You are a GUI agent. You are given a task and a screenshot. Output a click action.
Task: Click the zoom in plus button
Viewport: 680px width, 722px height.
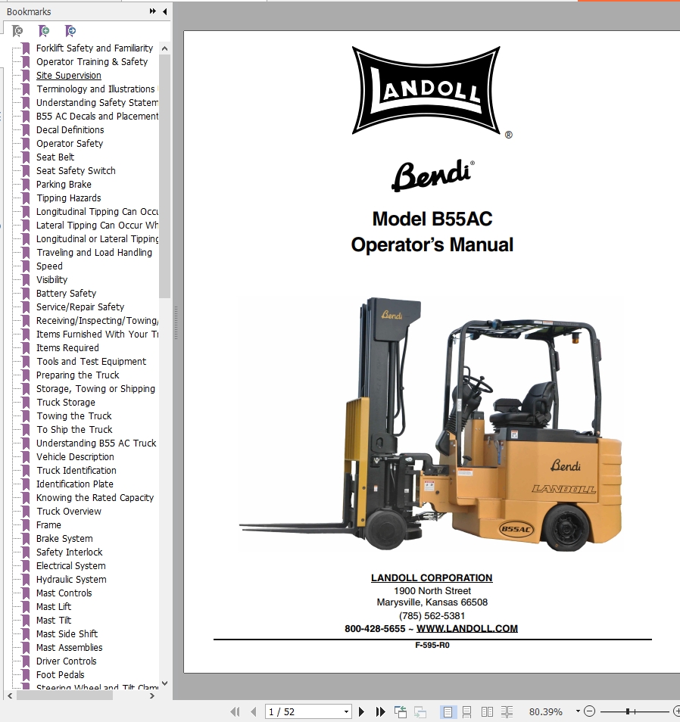coord(676,711)
